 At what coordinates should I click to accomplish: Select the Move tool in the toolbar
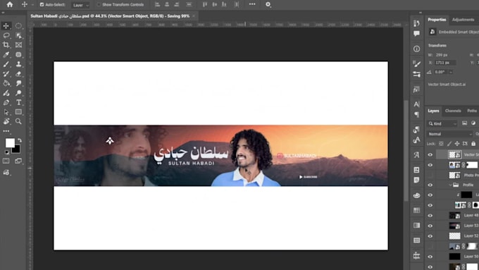[6, 26]
